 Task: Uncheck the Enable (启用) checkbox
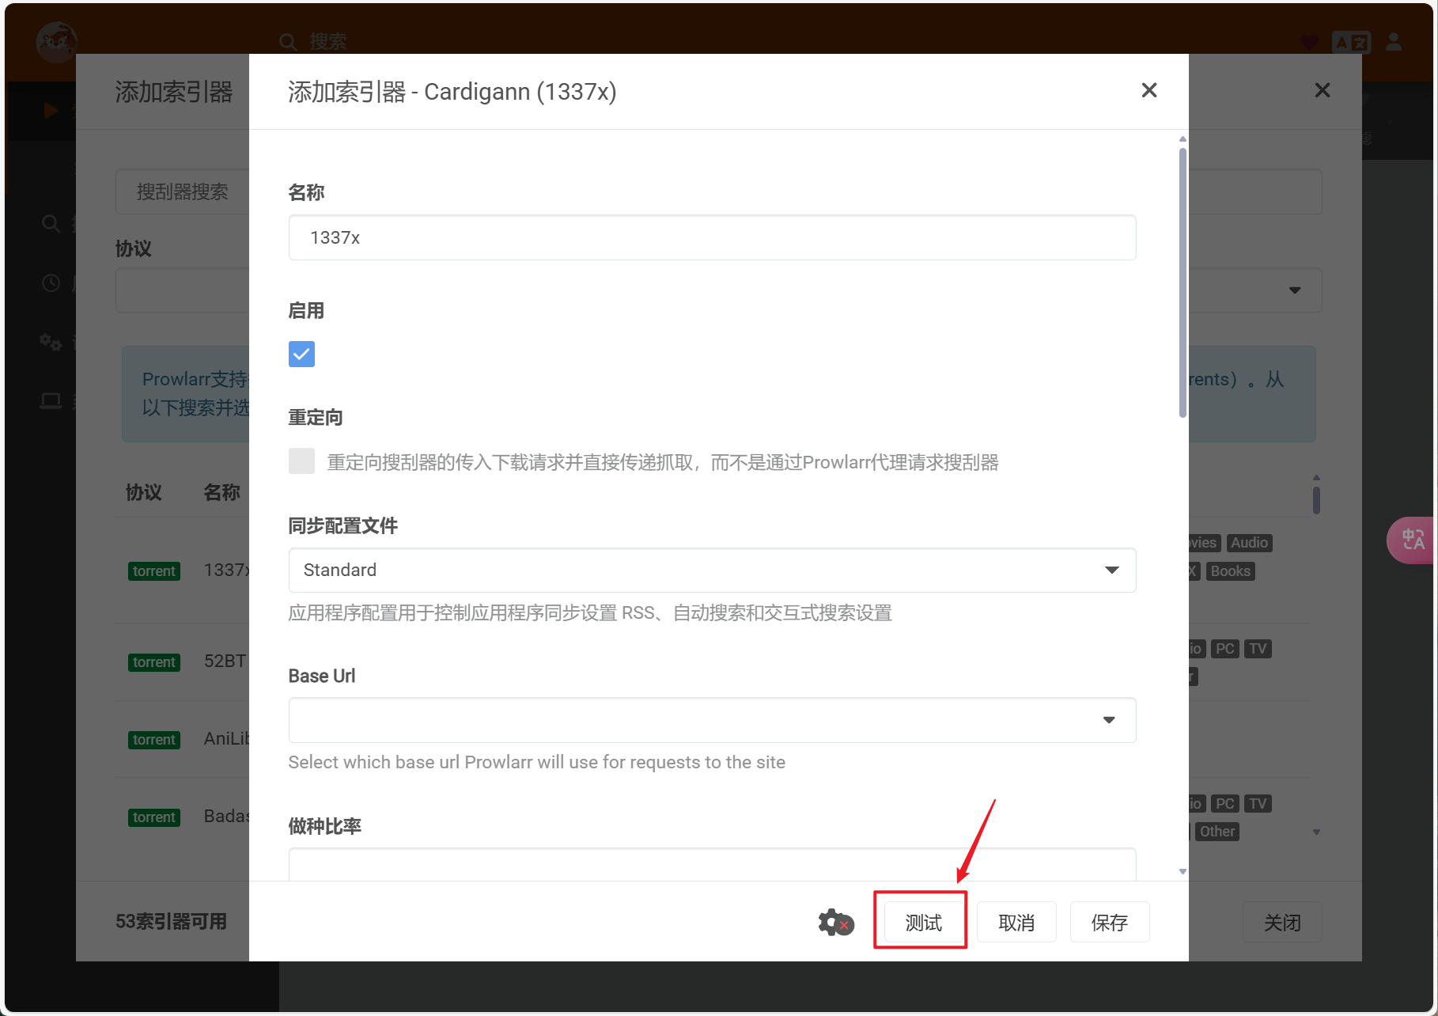click(x=301, y=354)
